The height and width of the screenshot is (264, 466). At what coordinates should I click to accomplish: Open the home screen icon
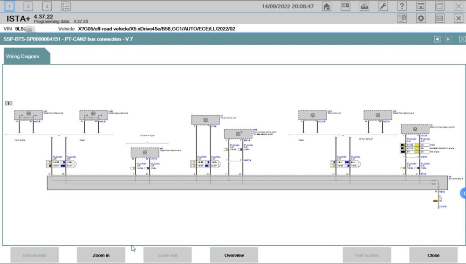pos(327,6)
